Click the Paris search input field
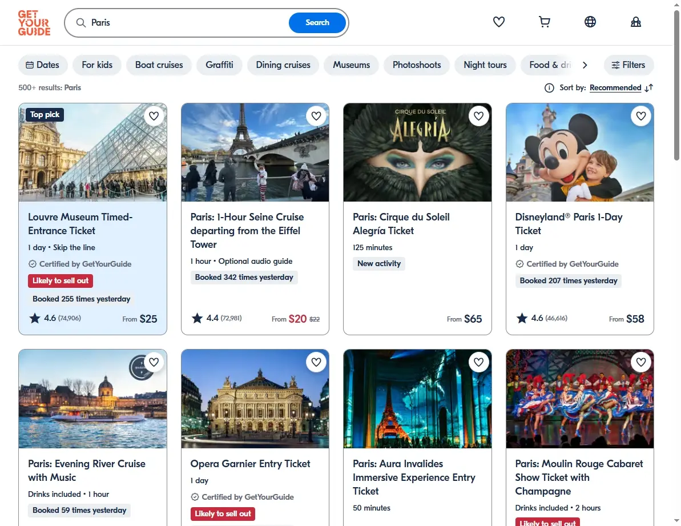Screen dimensions: 681x526 click(187, 23)
